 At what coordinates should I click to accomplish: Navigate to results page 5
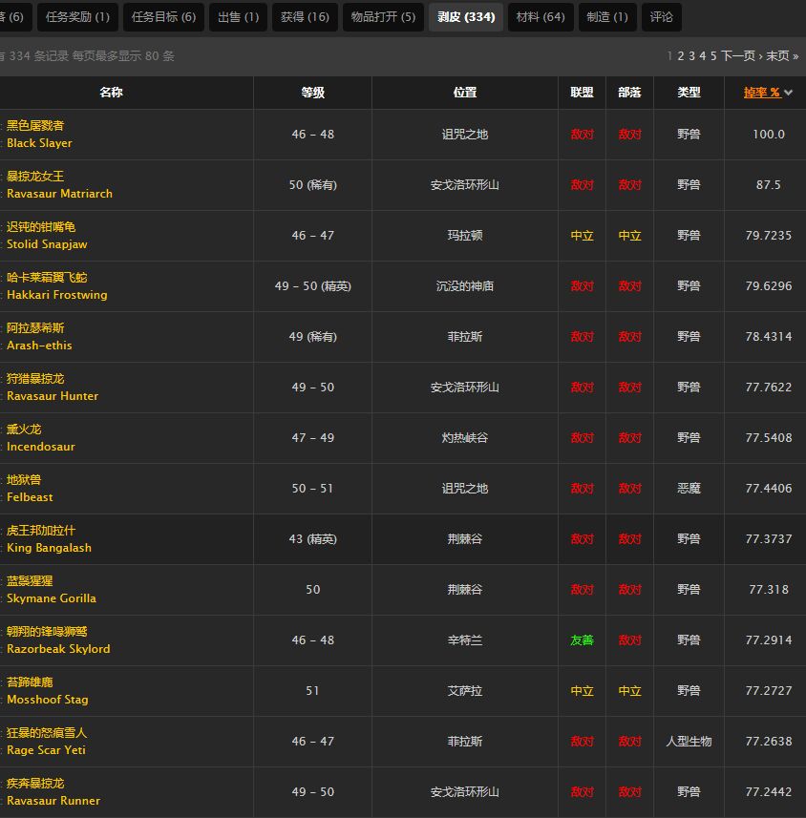coord(713,55)
